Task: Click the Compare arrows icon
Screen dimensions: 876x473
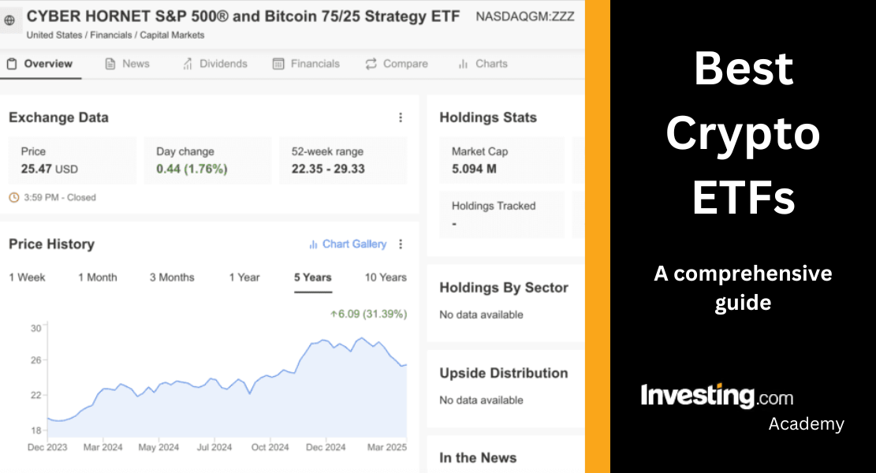Action: (371, 64)
